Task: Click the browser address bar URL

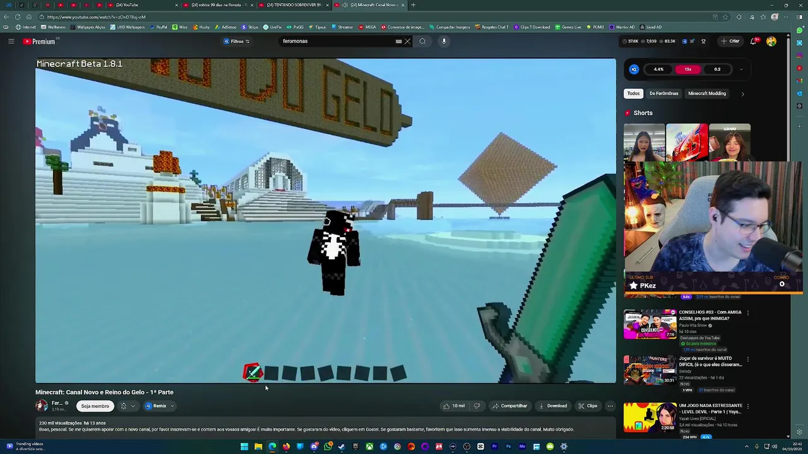Action: [96, 17]
